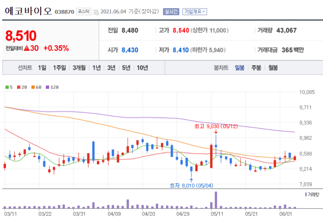
Task: Select the 1주일 line chart tab
Action: tap(59, 68)
